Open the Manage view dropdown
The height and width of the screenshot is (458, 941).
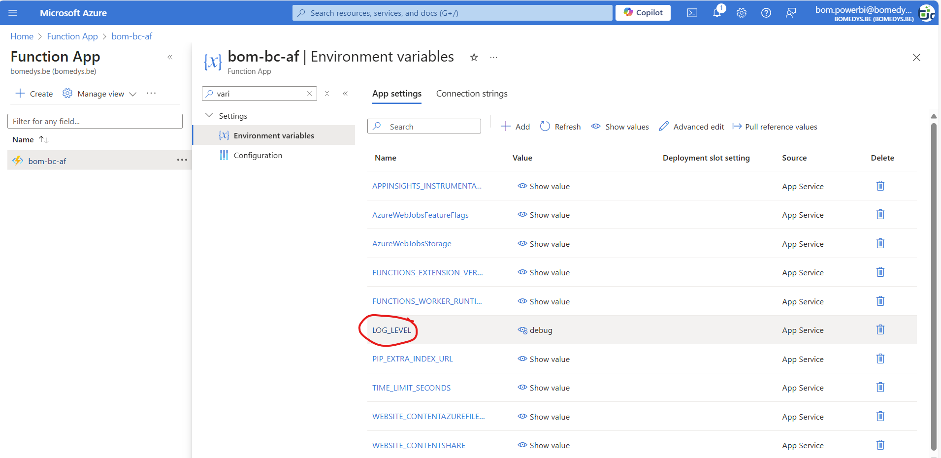pyautogui.click(x=99, y=94)
